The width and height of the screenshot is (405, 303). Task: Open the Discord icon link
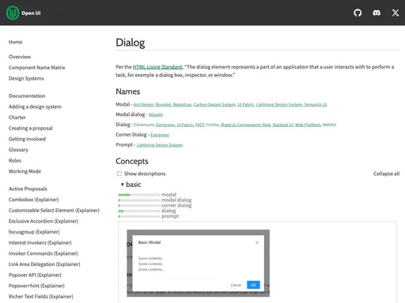(x=377, y=13)
